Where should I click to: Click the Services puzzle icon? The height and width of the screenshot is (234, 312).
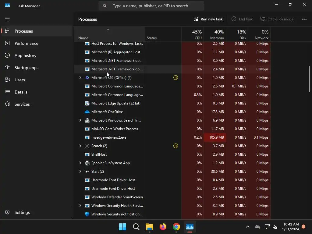click(7, 104)
